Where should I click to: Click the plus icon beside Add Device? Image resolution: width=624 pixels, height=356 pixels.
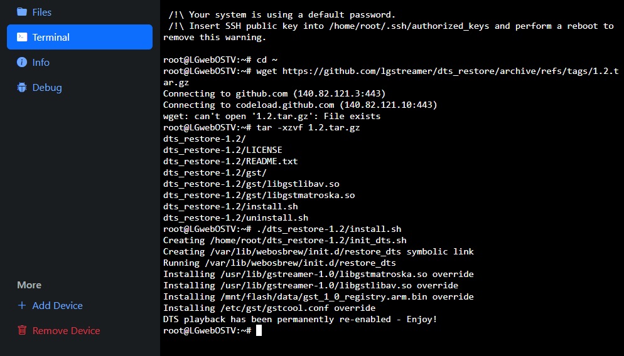[22, 305]
